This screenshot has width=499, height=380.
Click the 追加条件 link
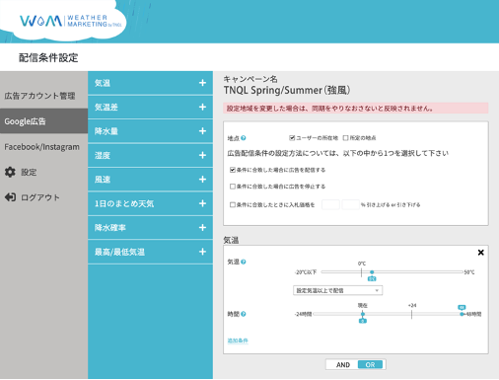pyautogui.click(x=238, y=341)
